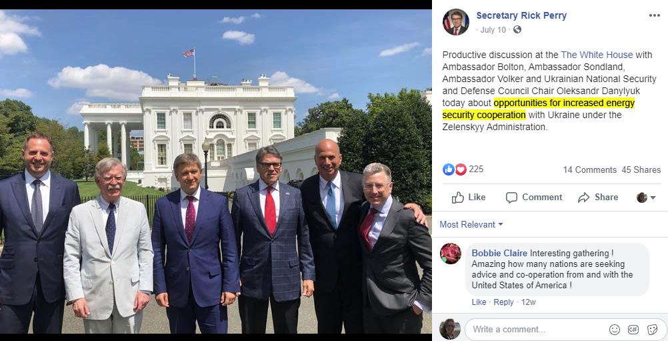Click Secretary Rick Perry's profile picture
Viewport: 668px width, 341px height.
click(x=456, y=22)
